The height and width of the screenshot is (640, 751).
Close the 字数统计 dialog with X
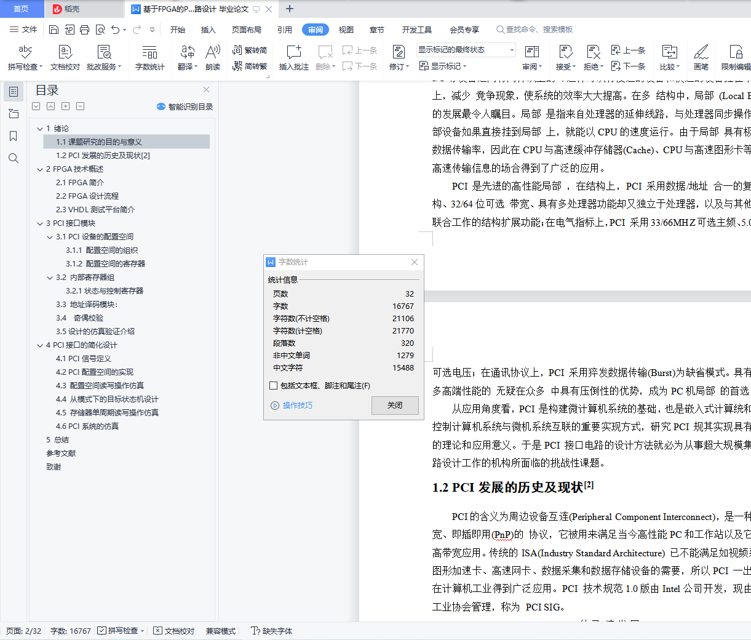coord(415,262)
